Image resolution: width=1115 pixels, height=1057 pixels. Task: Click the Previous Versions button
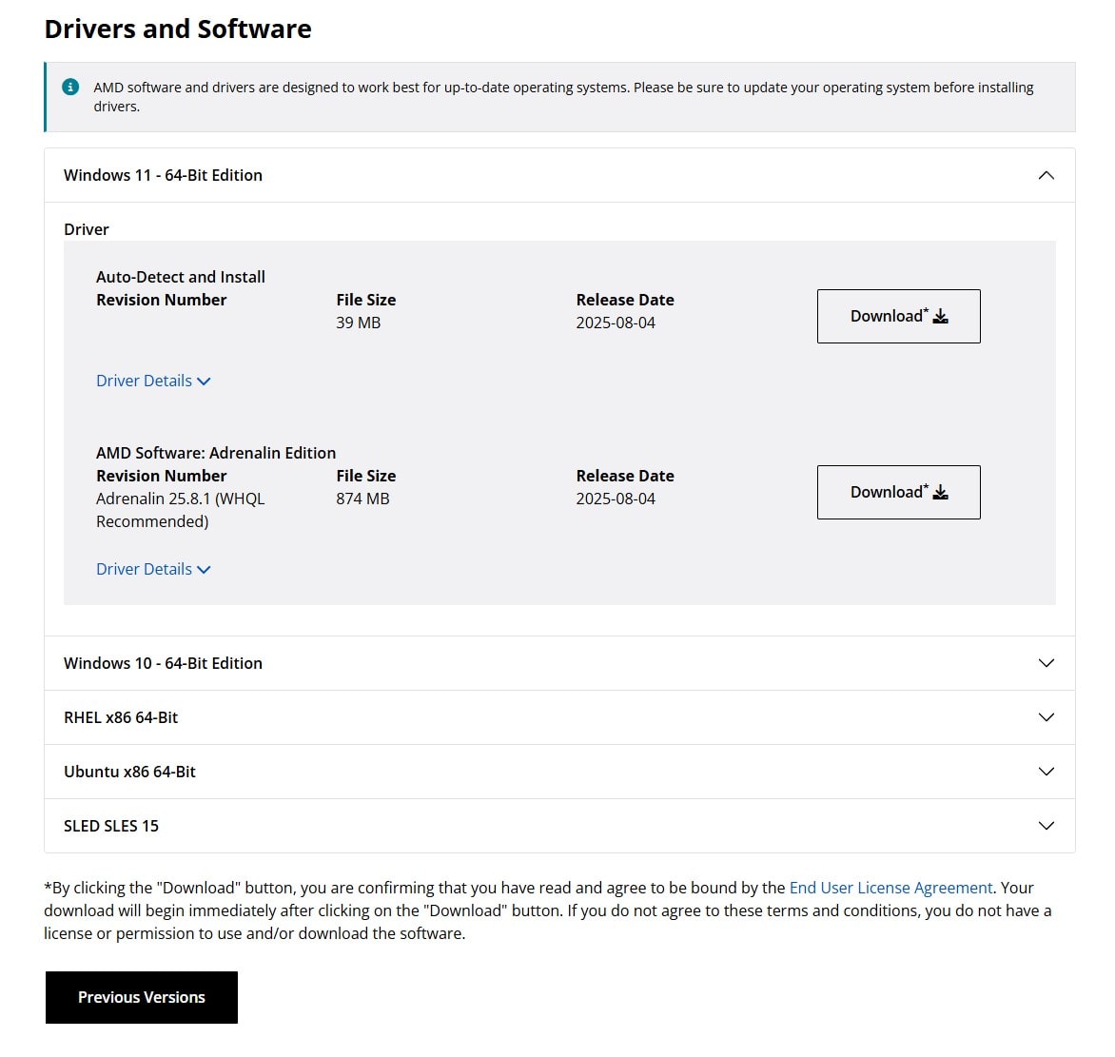[x=142, y=997]
